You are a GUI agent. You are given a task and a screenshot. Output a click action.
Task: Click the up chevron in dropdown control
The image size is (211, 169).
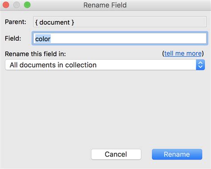coord(200,63)
